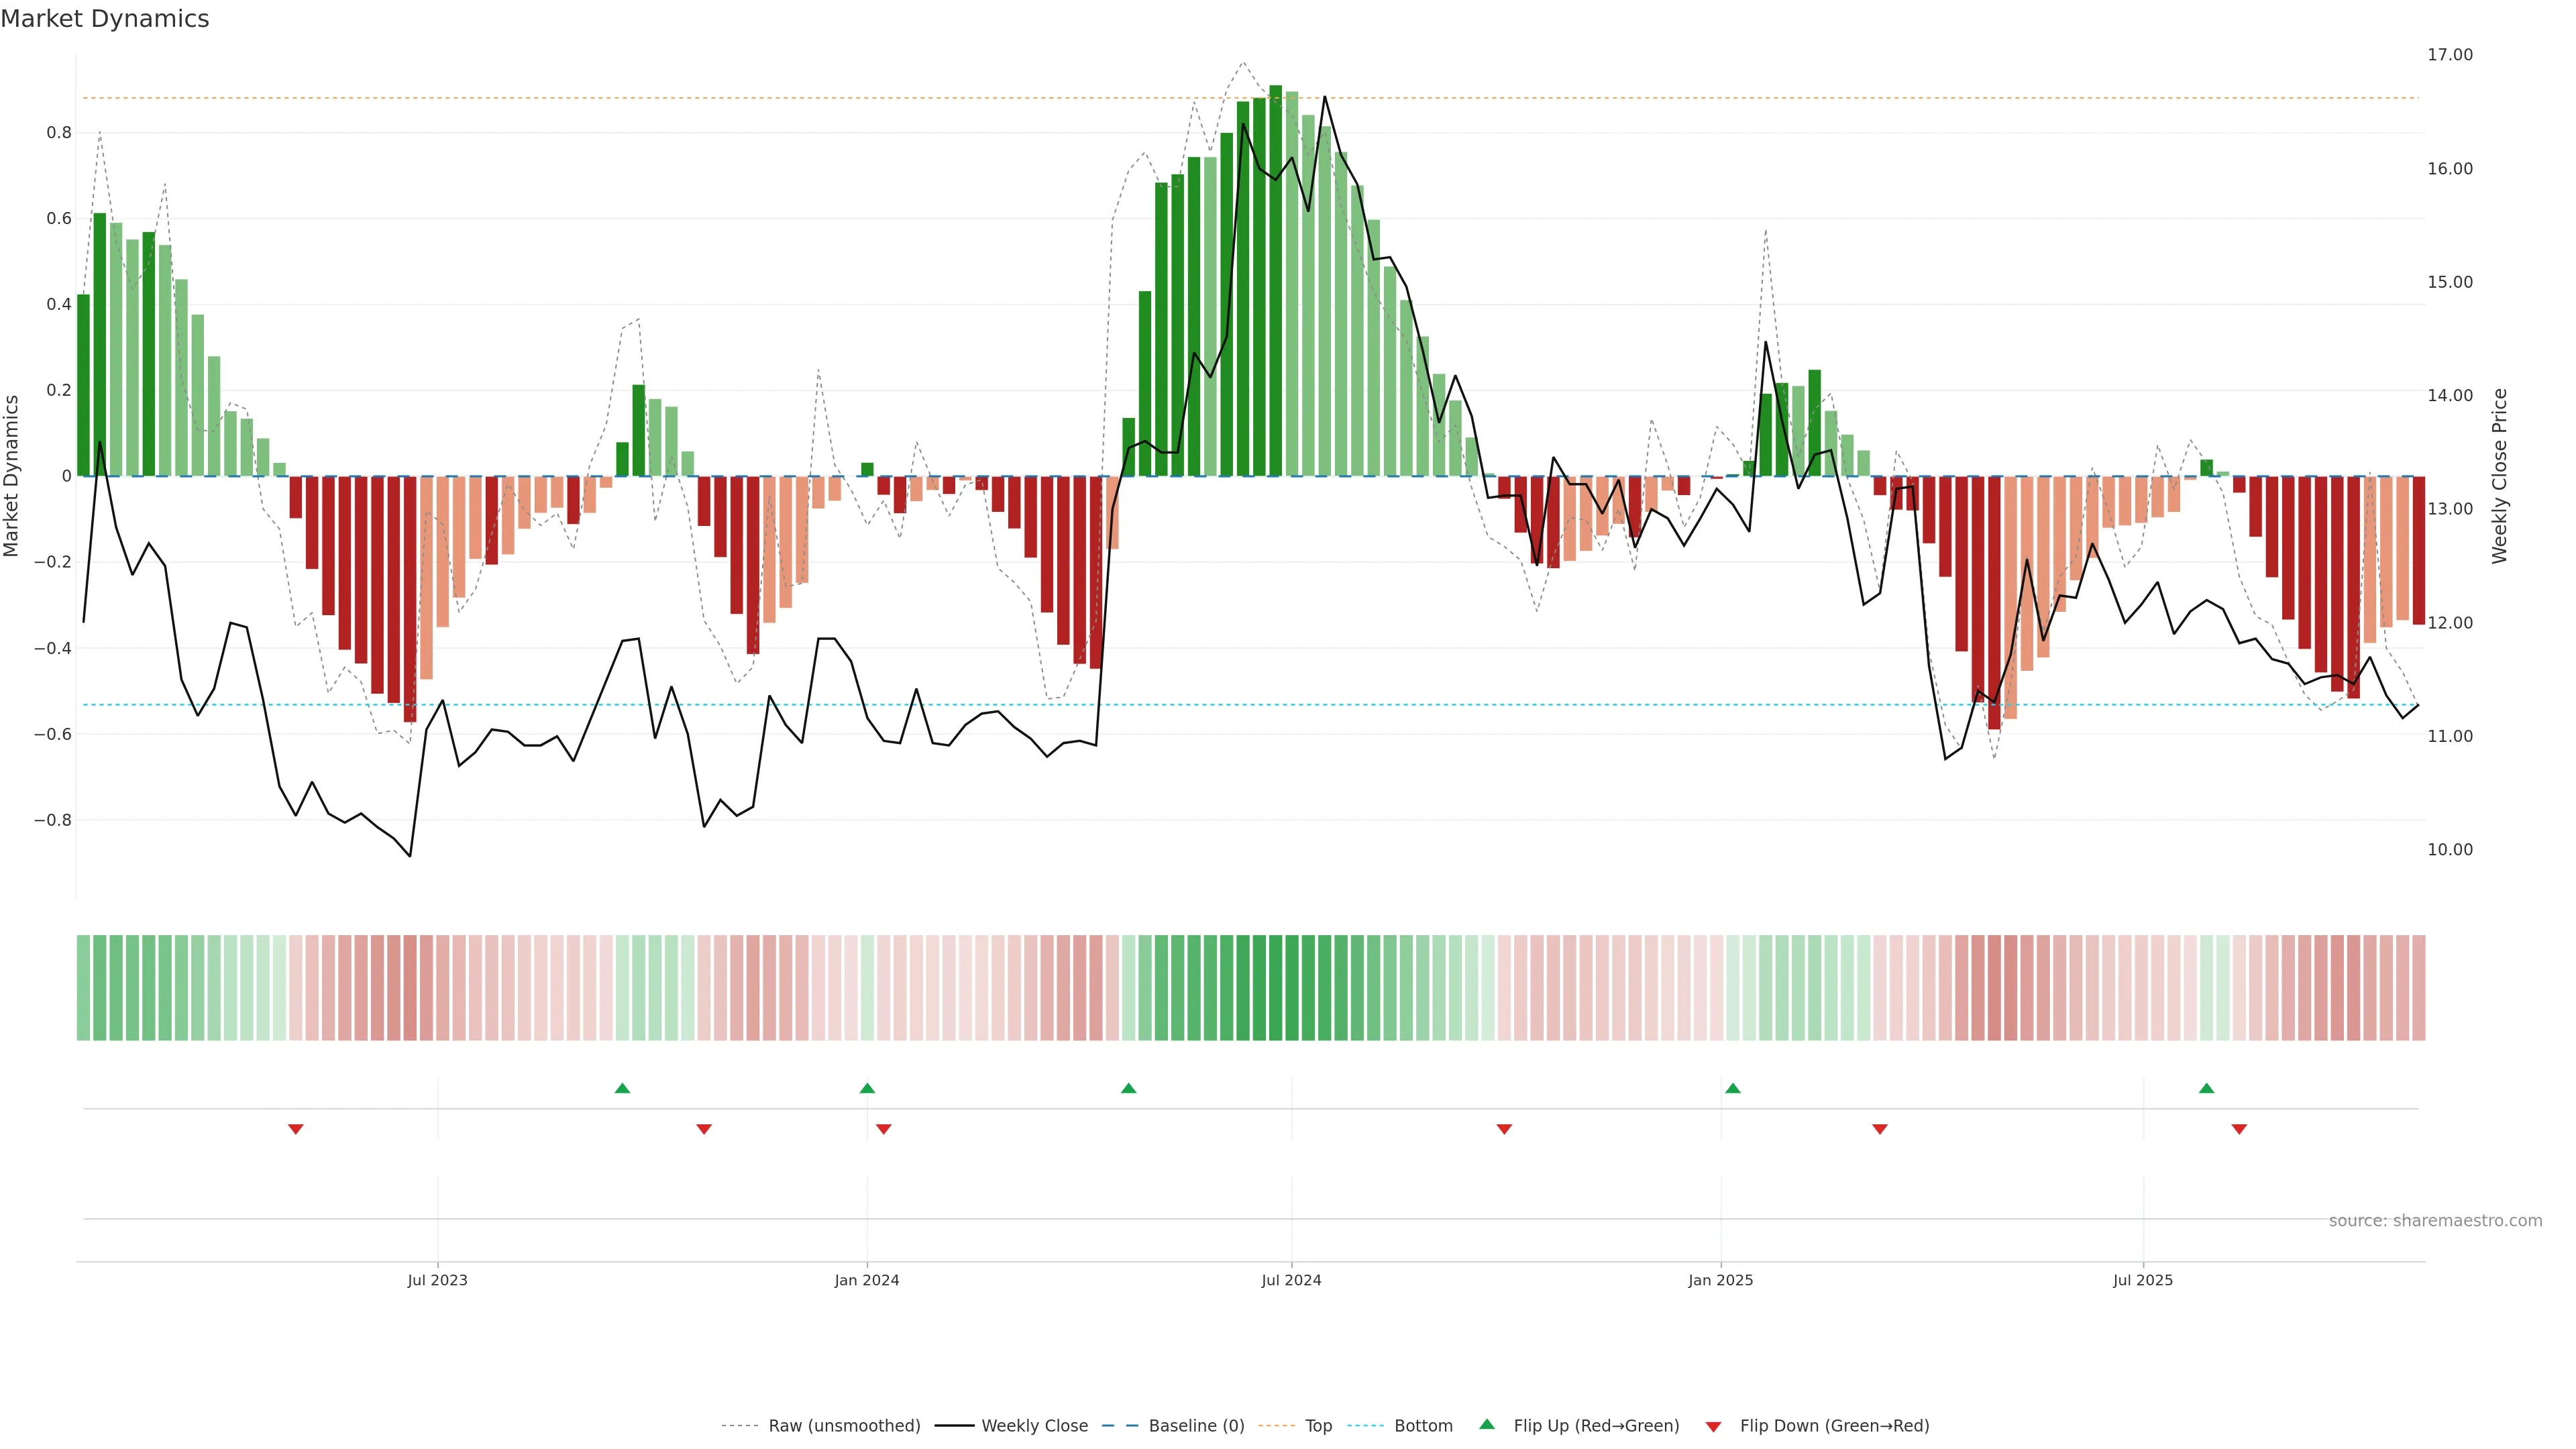Click the Flip Down legend red triangle

coord(1713,1426)
